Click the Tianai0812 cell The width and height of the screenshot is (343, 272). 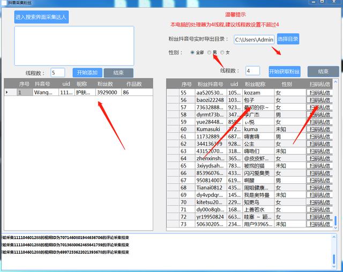tap(211, 188)
